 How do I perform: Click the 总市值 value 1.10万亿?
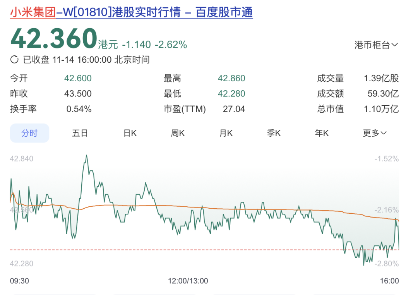(381, 109)
